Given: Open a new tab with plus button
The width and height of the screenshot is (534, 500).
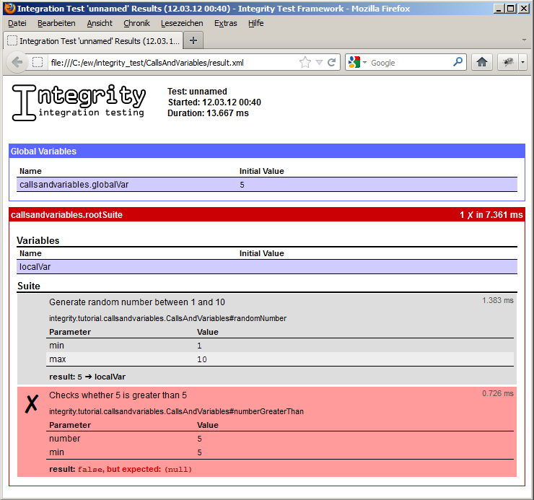Looking at the screenshot, I should point(193,40).
